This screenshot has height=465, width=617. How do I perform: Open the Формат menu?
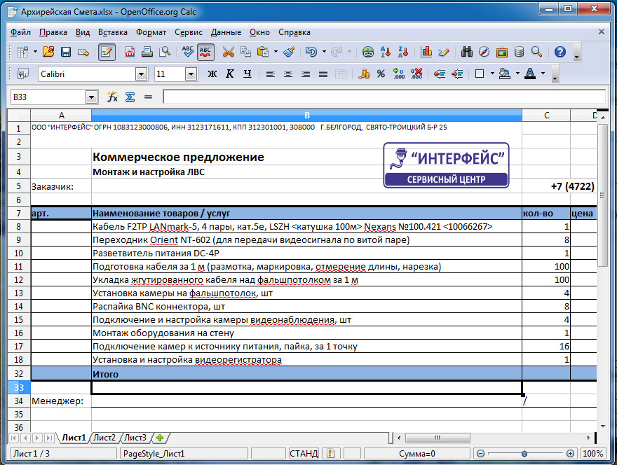click(151, 32)
